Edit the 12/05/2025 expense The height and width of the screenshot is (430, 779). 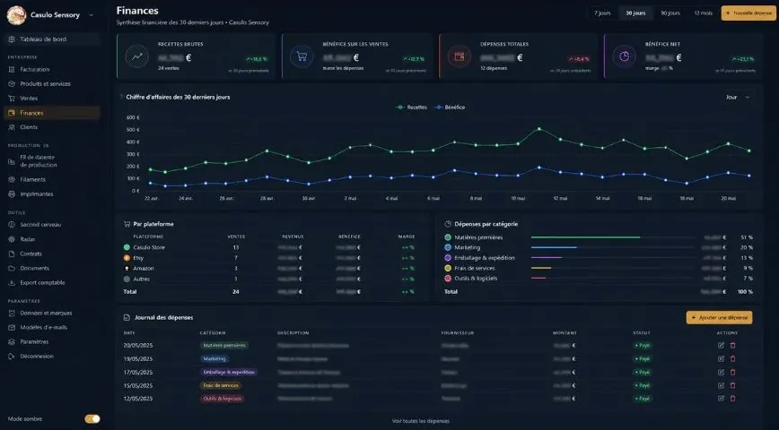pyautogui.click(x=721, y=399)
